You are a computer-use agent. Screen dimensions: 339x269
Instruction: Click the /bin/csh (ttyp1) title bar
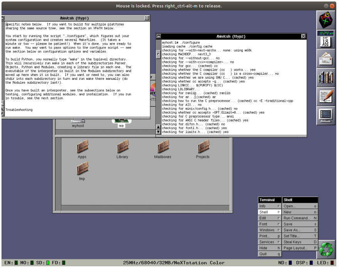pyautogui.click(x=74, y=18)
